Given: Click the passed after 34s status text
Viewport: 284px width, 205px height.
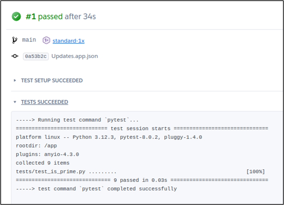Looking at the screenshot, I should click(x=67, y=17).
